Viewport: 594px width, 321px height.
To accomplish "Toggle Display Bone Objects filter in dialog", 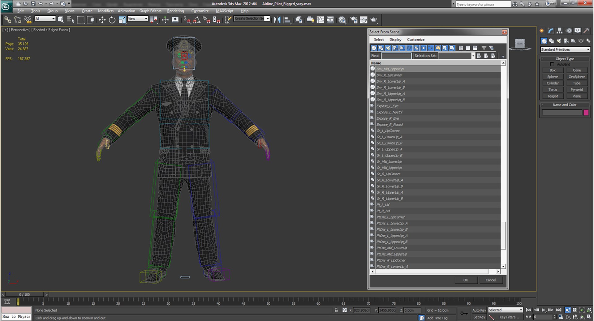I will point(431,48).
